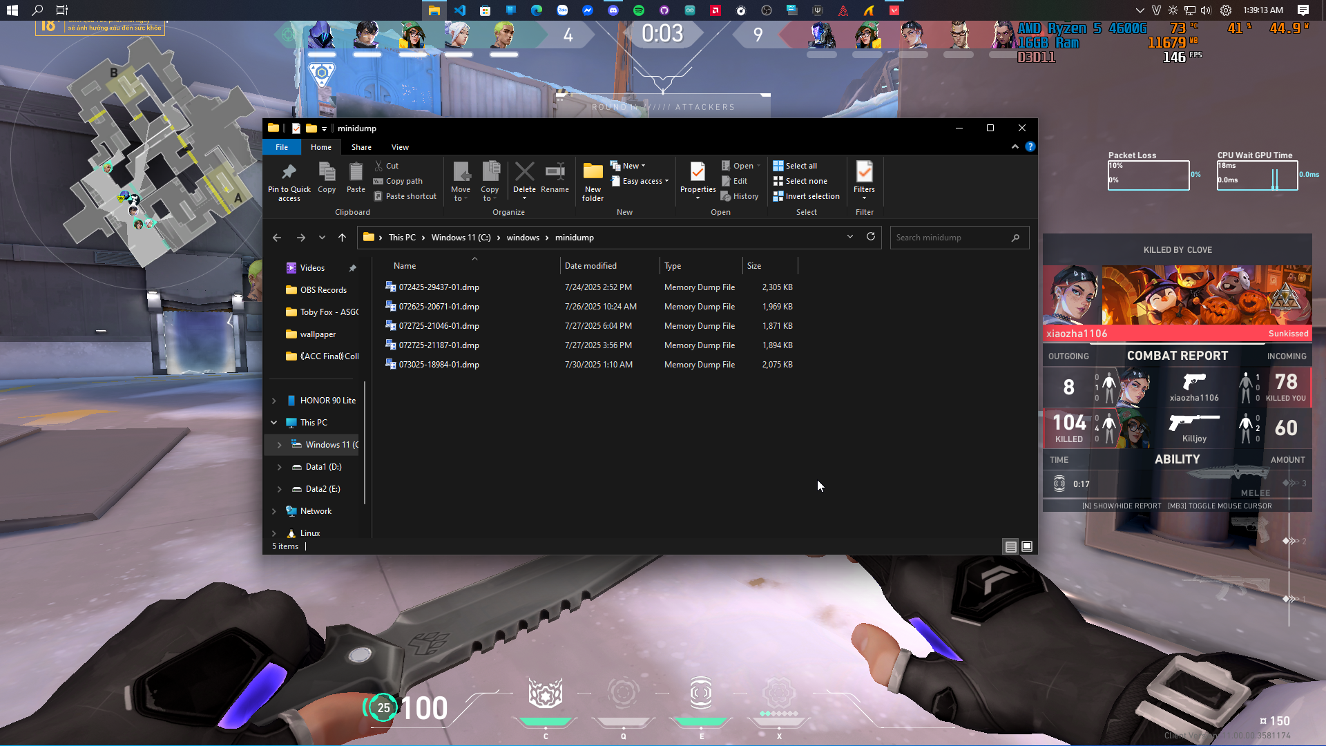Click Paste shortcut in ribbon
1326x746 pixels.
(405, 196)
